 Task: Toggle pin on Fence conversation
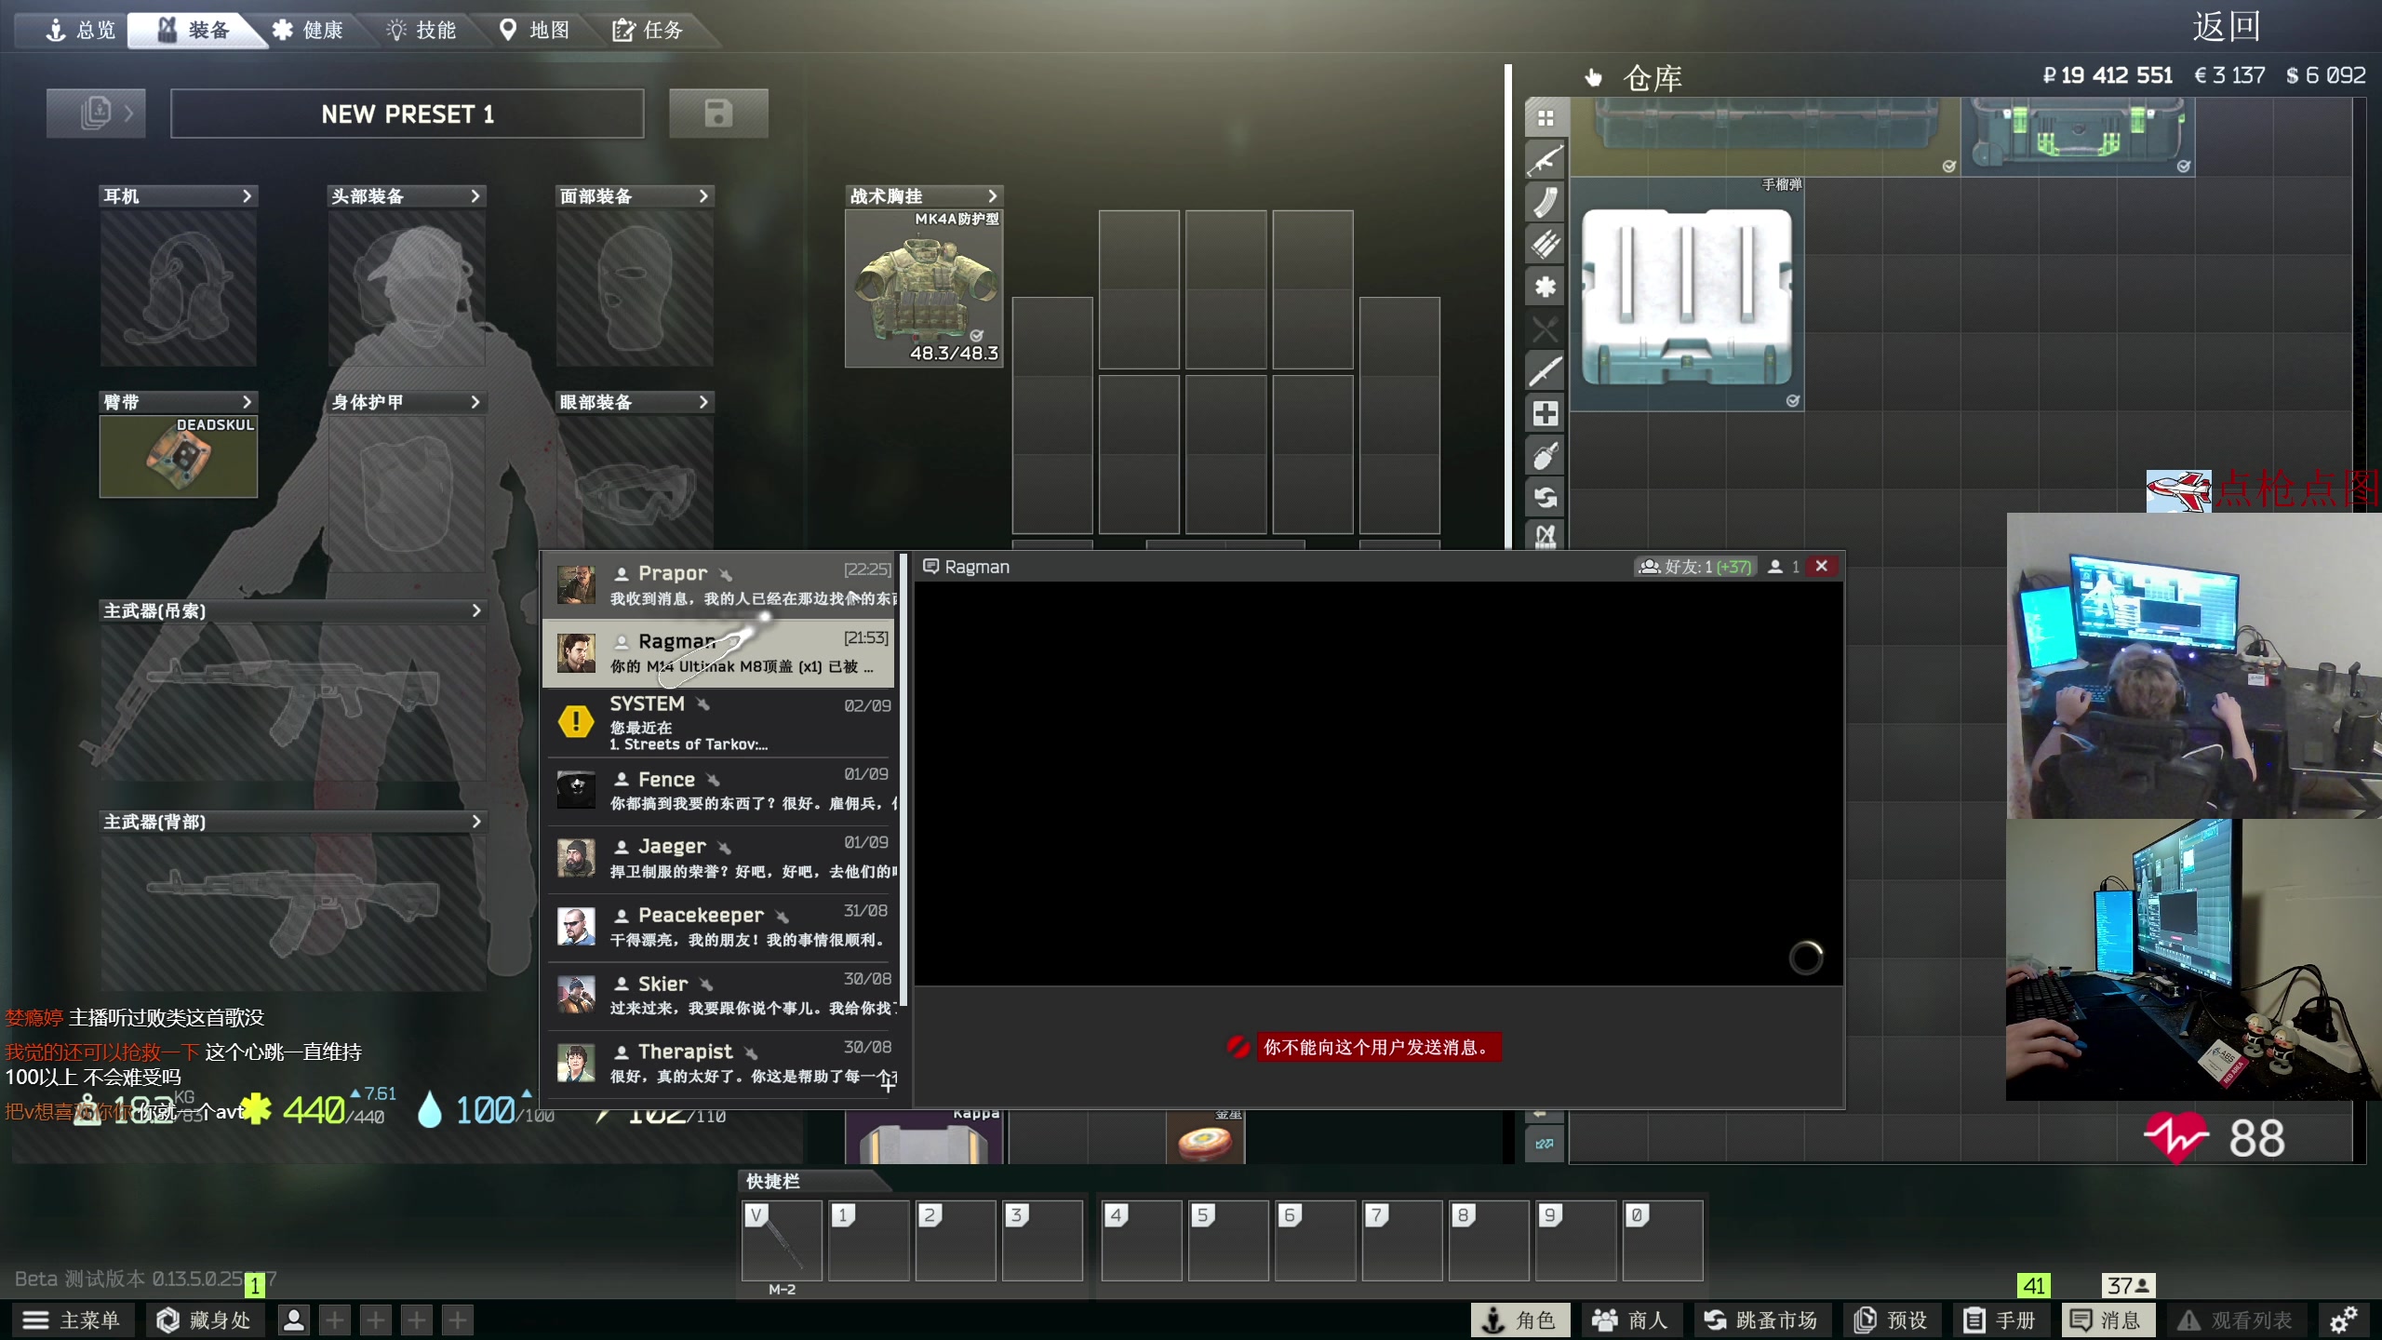coord(713,780)
